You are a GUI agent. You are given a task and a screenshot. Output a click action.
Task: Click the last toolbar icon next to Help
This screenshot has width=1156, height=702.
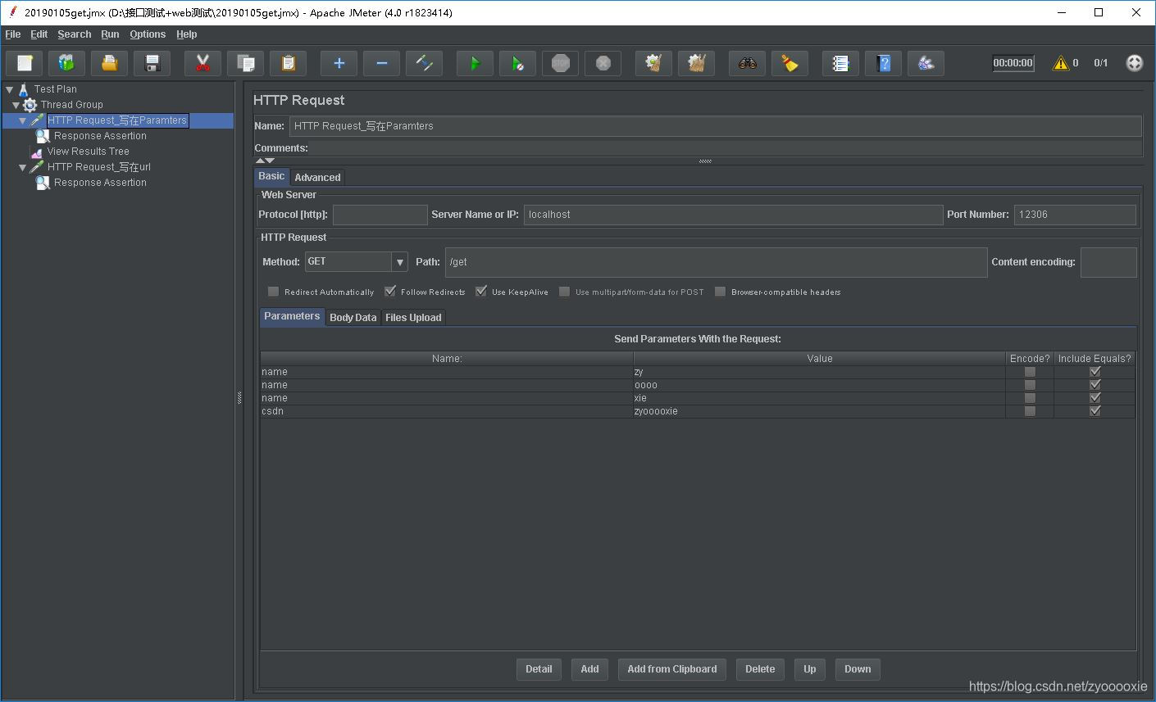[x=926, y=63]
